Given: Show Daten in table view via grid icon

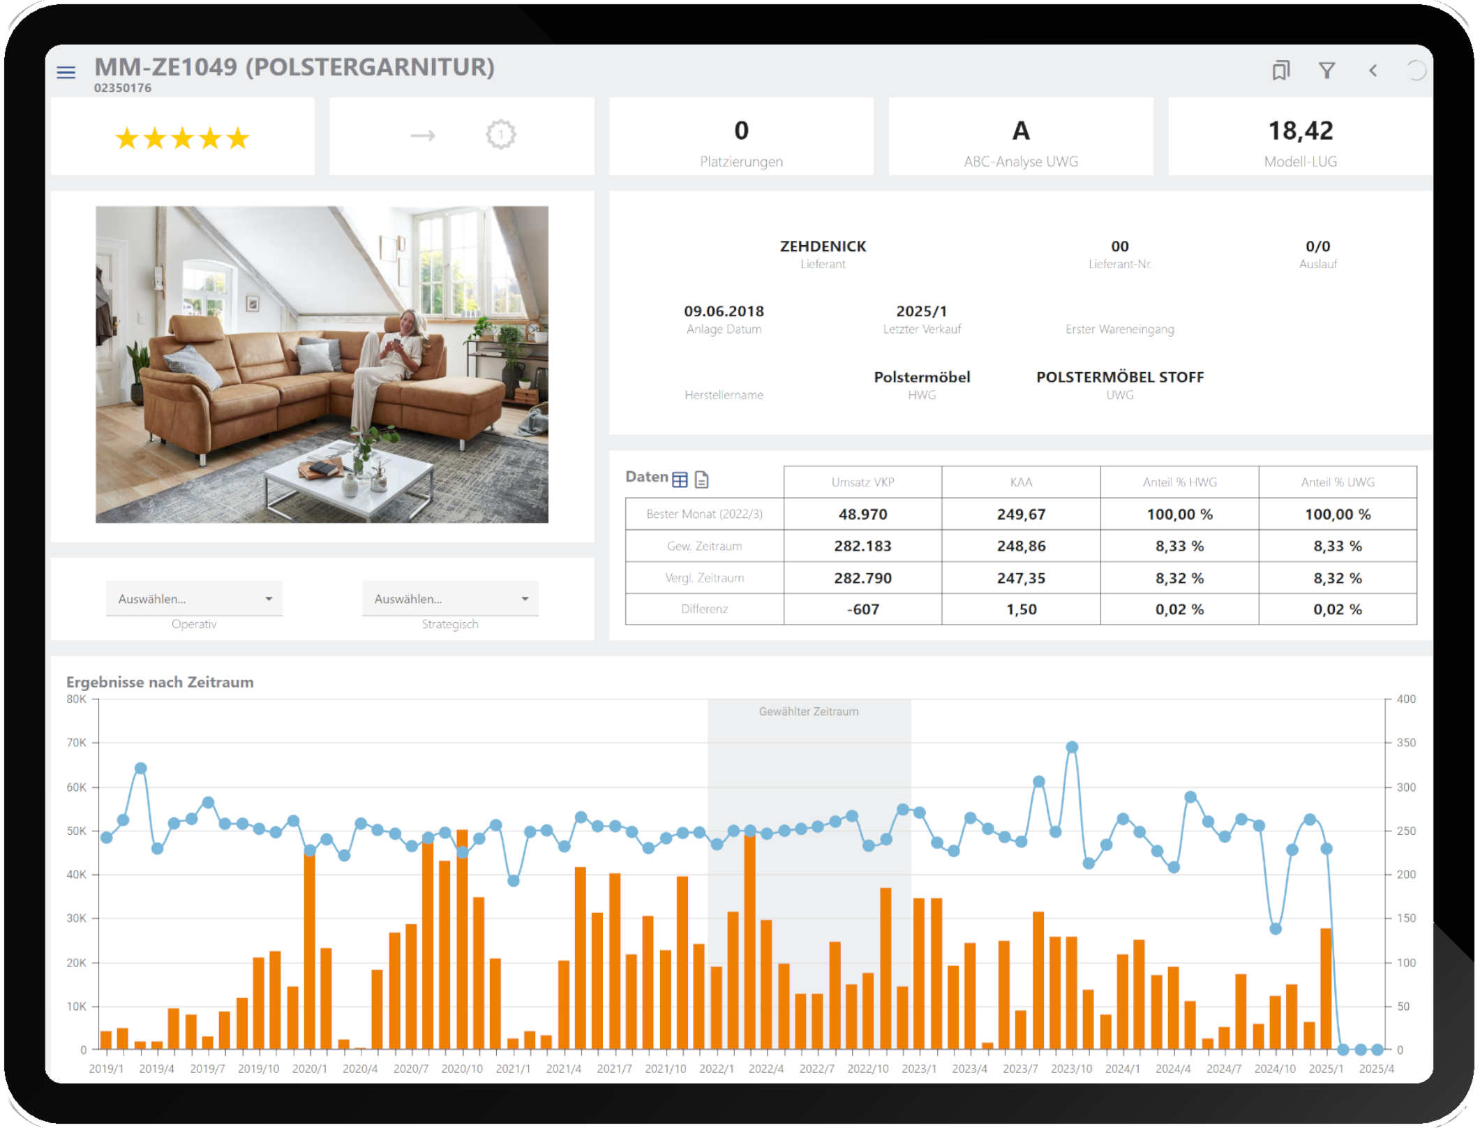Looking at the screenshot, I should [679, 479].
